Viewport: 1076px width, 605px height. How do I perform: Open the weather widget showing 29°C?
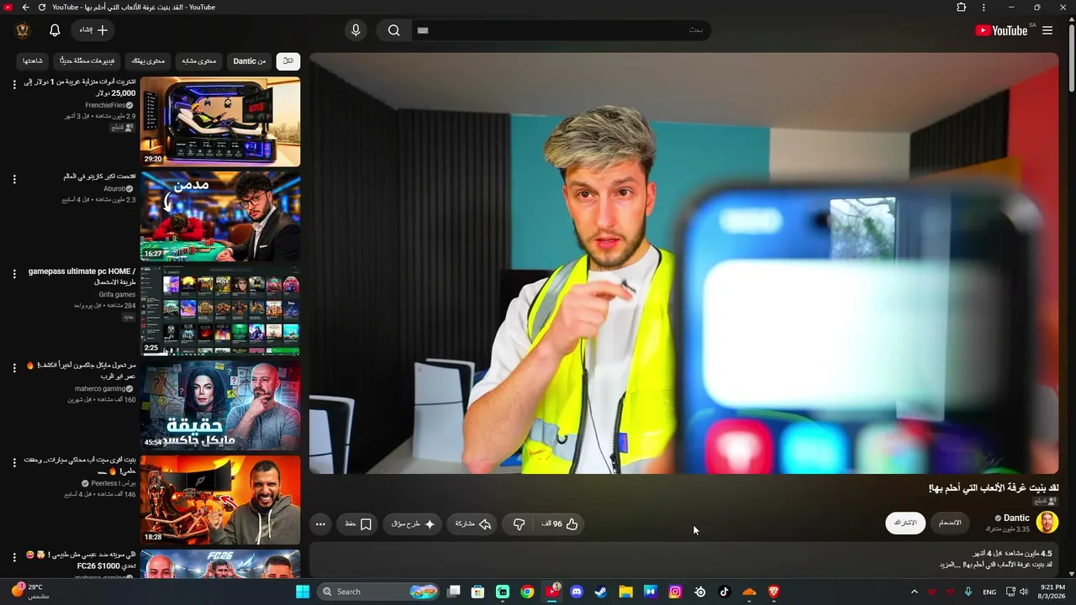click(30, 592)
